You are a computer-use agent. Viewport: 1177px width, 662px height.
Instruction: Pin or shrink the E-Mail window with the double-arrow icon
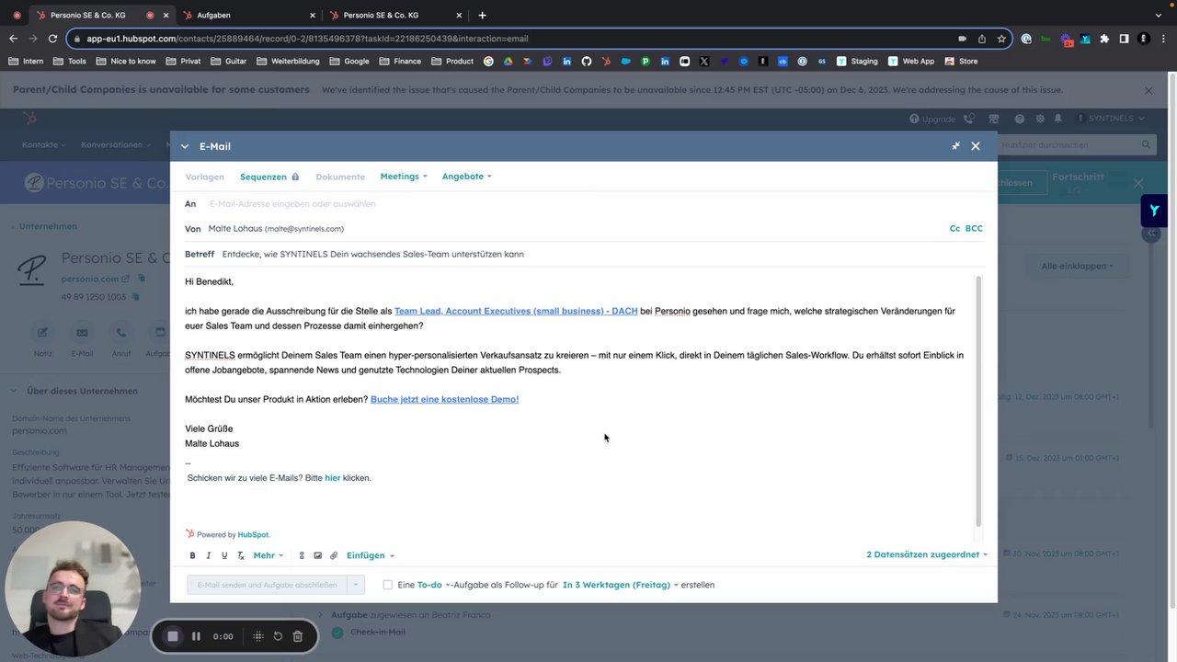tap(955, 146)
